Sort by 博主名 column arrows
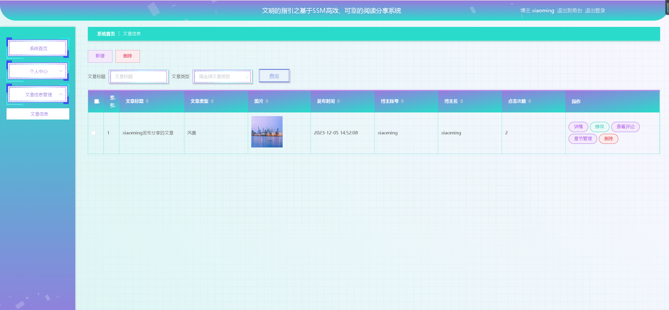This screenshot has width=669, height=310. tap(461, 101)
